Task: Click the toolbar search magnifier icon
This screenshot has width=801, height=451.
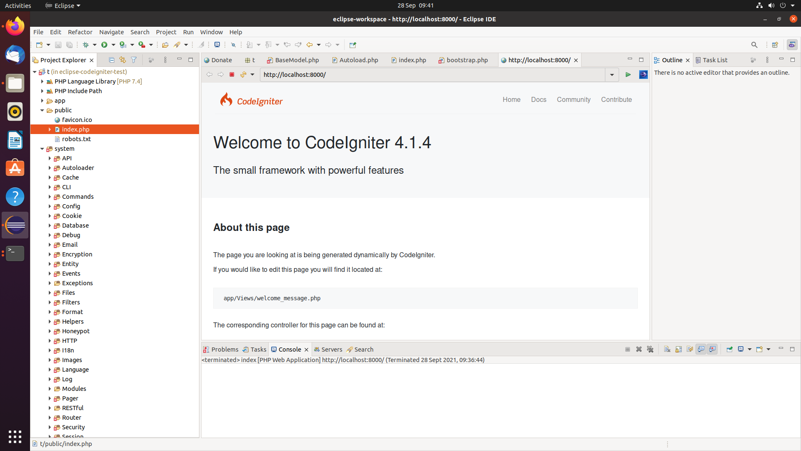Action: [x=754, y=45]
